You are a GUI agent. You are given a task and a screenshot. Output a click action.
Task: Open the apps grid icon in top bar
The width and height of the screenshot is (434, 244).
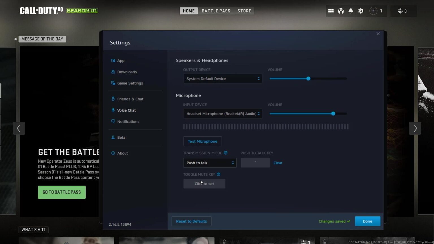(x=331, y=11)
